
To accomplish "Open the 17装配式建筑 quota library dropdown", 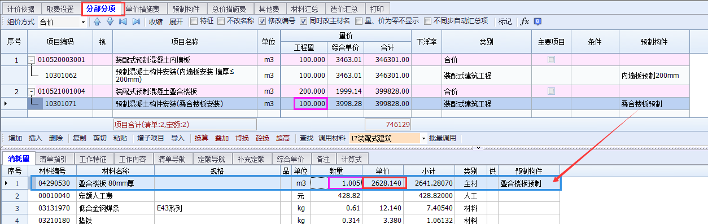I will [x=424, y=138].
